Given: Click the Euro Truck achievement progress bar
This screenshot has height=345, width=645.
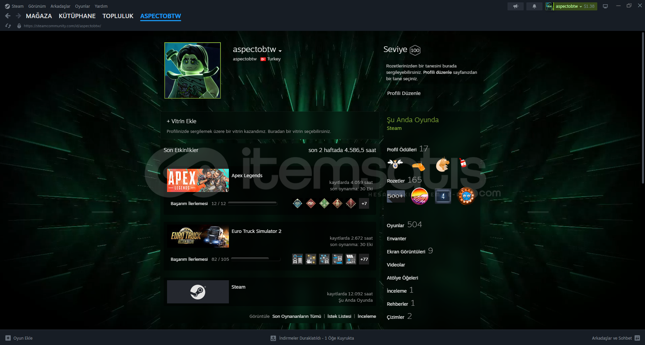Looking at the screenshot, I should [256, 259].
